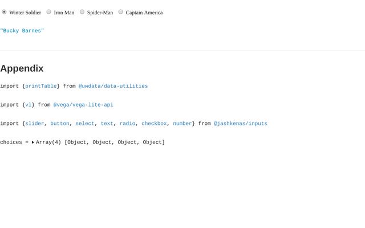This screenshot has height=228, width=365.
Task: Select the Iron Man radio button
Action: click(48, 12)
